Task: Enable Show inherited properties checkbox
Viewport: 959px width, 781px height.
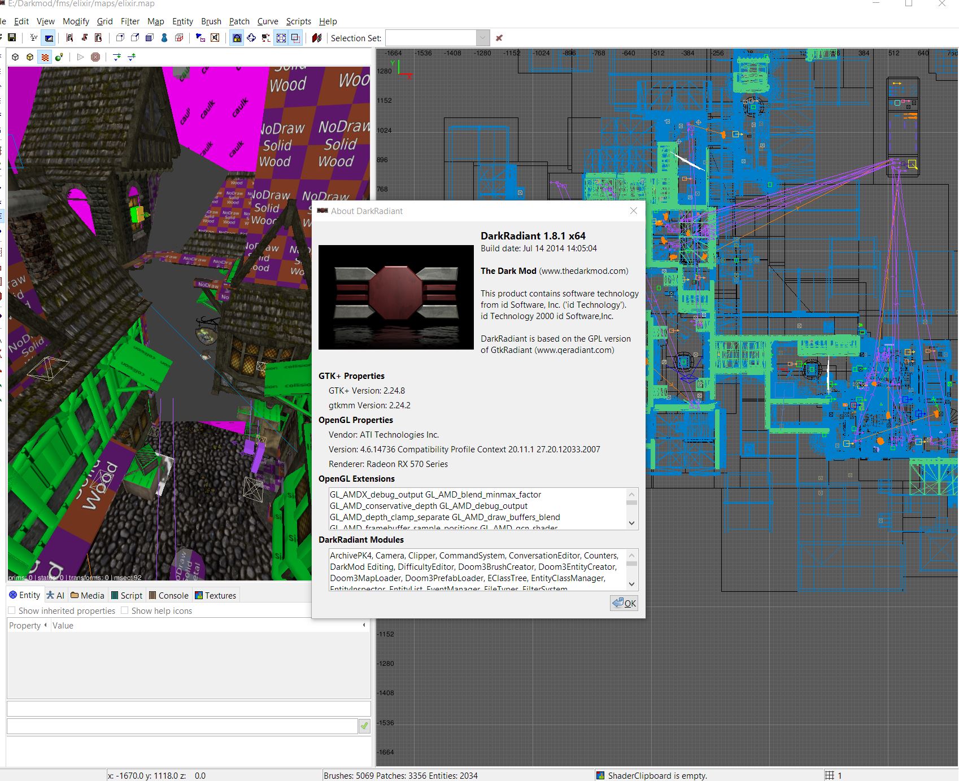Action: click(12, 610)
